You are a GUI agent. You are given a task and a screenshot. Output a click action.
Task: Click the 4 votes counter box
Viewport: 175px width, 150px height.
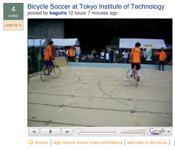(13, 12)
